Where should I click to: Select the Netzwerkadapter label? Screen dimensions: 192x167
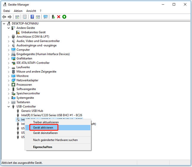[x=27, y=80]
